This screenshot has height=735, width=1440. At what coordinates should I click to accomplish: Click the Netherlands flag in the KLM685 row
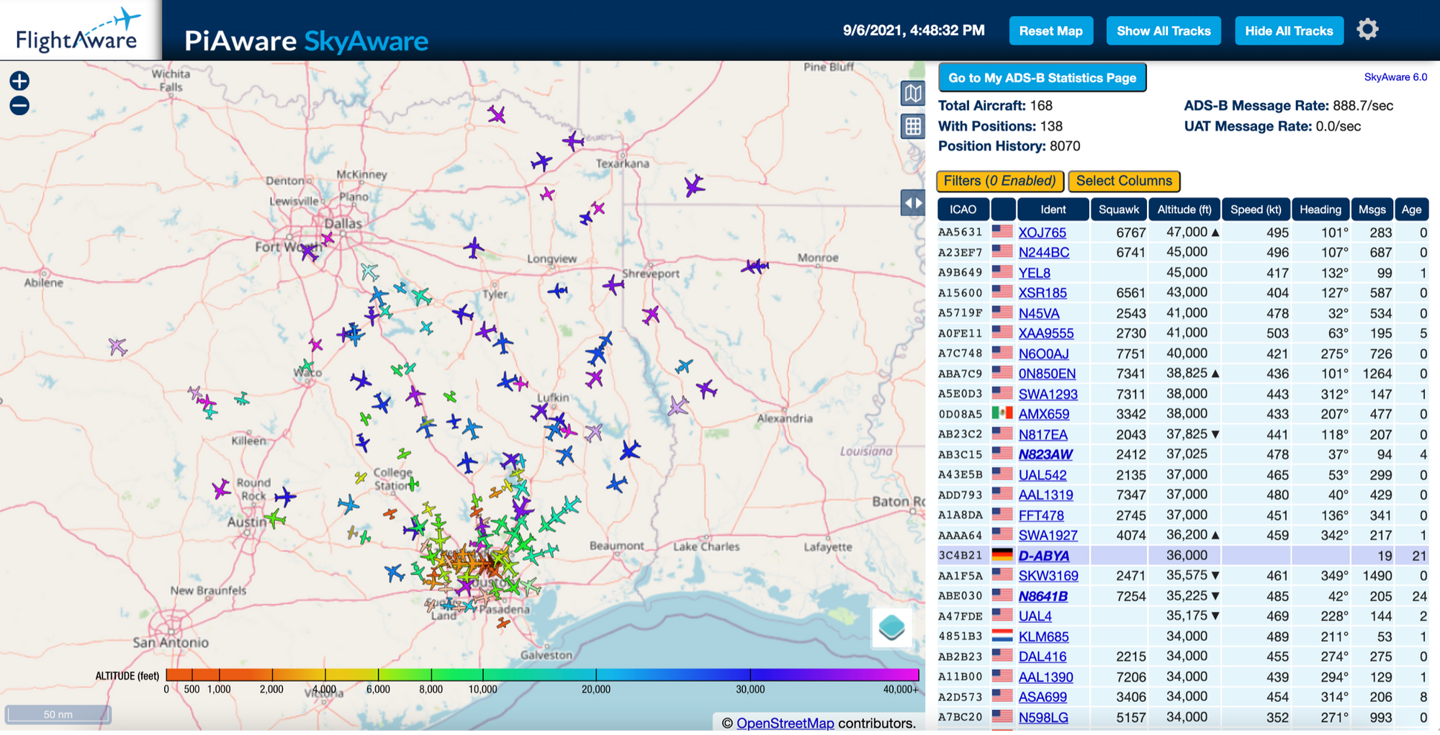pos(1002,636)
